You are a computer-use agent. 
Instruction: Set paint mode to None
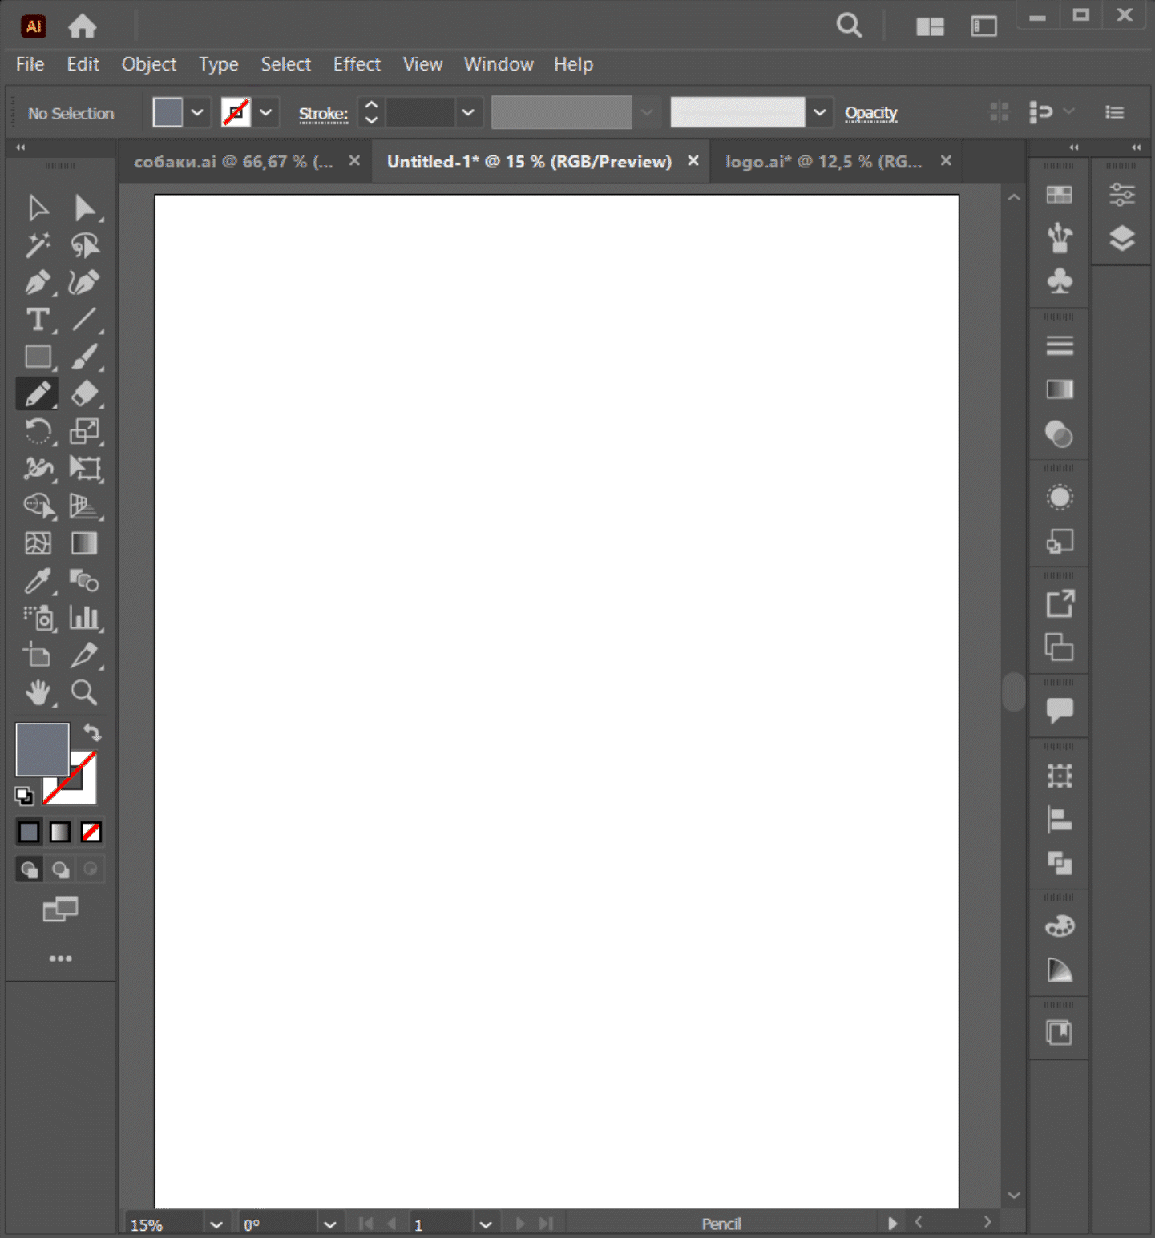pyautogui.click(x=91, y=833)
